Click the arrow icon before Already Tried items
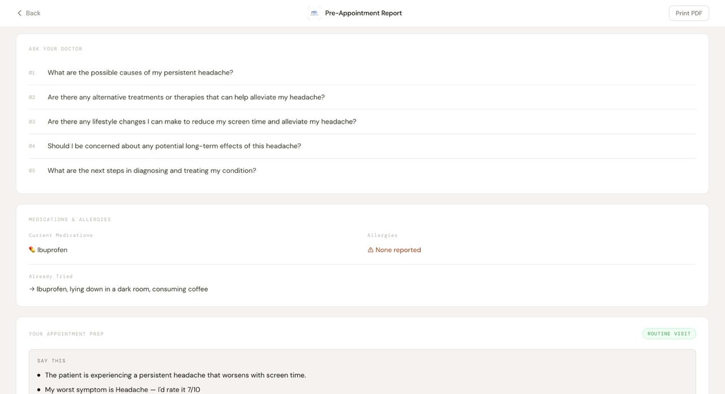 coord(32,289)
